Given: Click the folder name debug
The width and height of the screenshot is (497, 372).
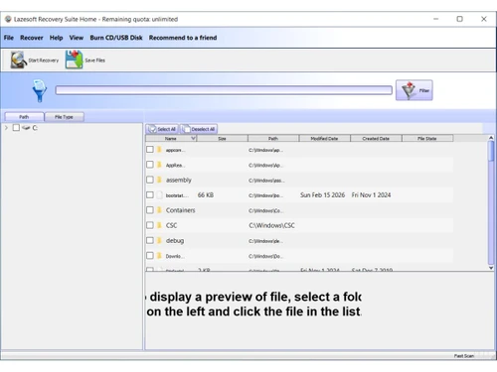Looking at the screenshot, I should [175, 241].
